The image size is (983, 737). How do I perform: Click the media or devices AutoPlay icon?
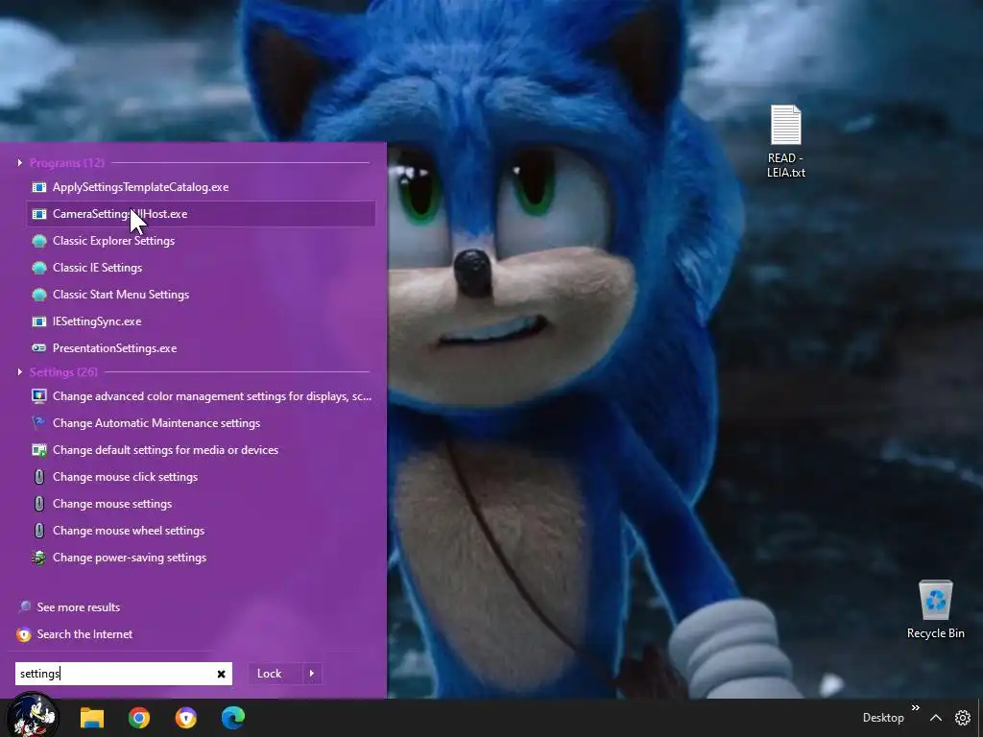[x=38, y=450]
